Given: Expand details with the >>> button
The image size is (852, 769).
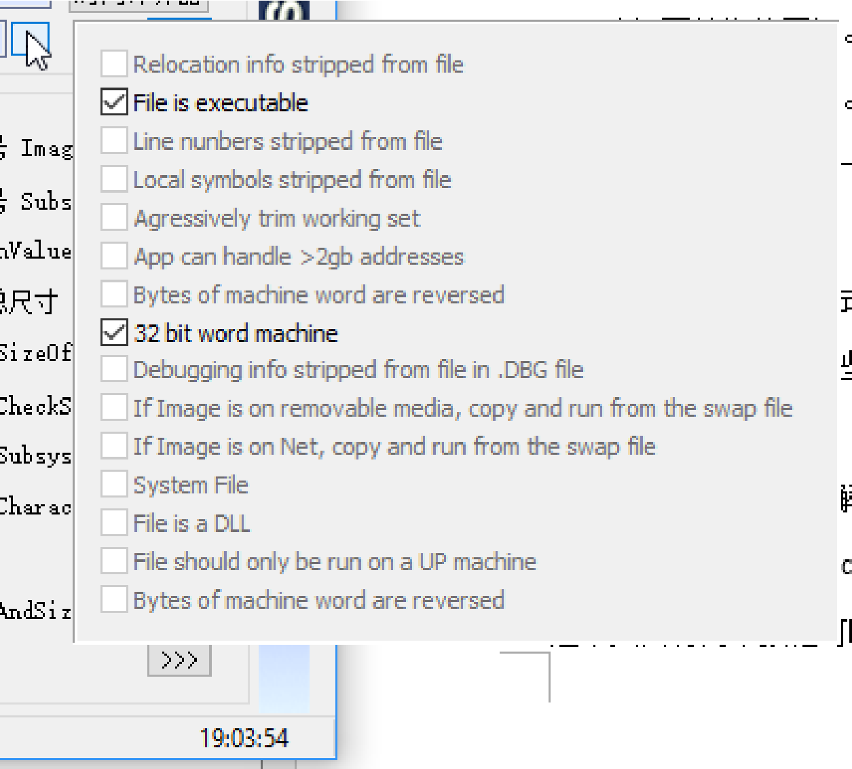Looking at the screenshot, I should click(179, 660).
